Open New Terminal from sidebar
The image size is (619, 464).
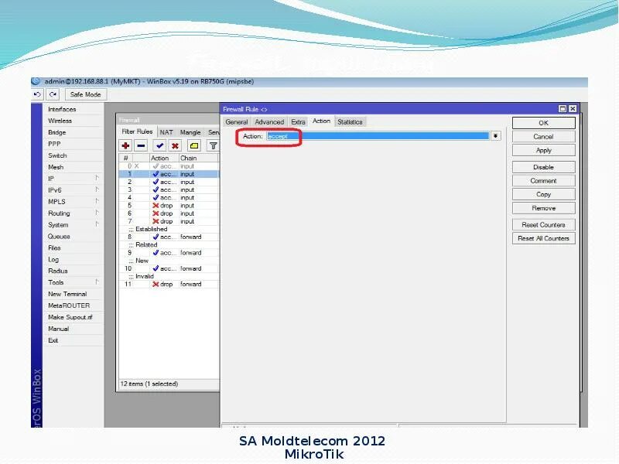pyautogui.click(x=67, y=294)
